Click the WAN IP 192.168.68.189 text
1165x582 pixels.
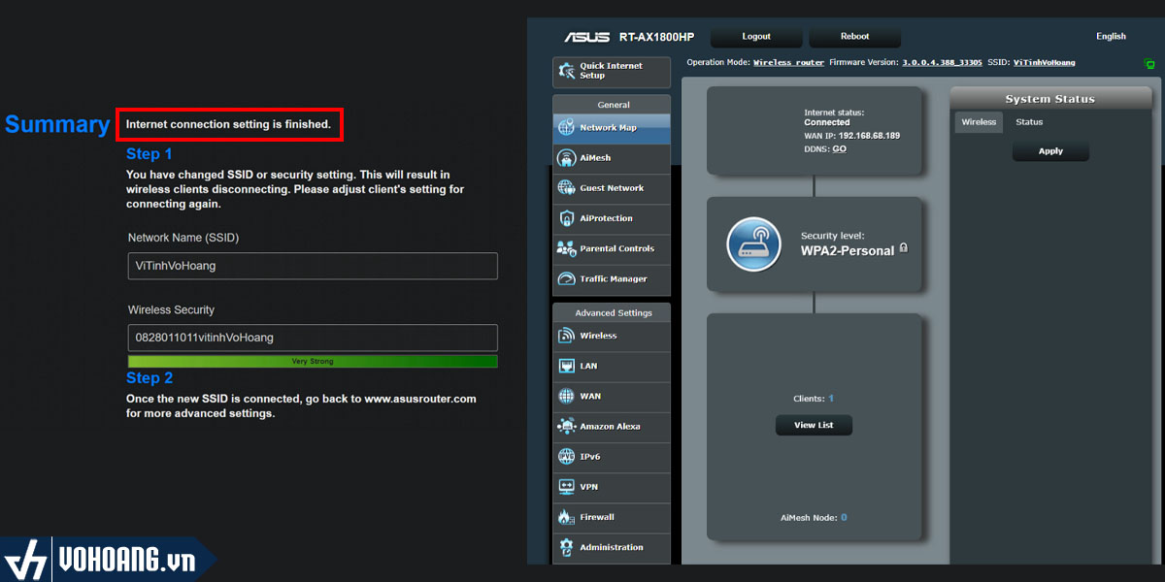(x=852, y=136)
